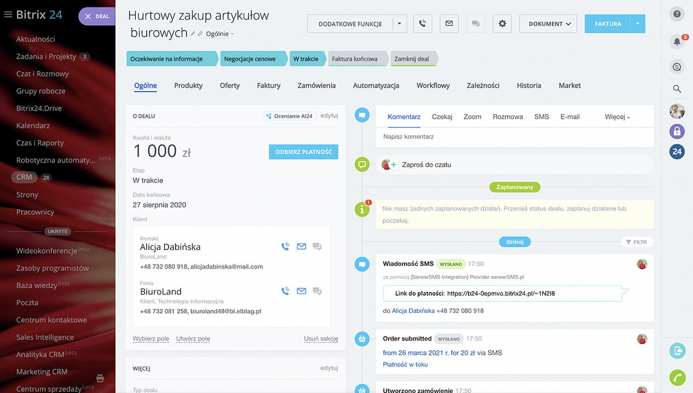
Task: Click the help question mark icon
Action: [677, 14]
